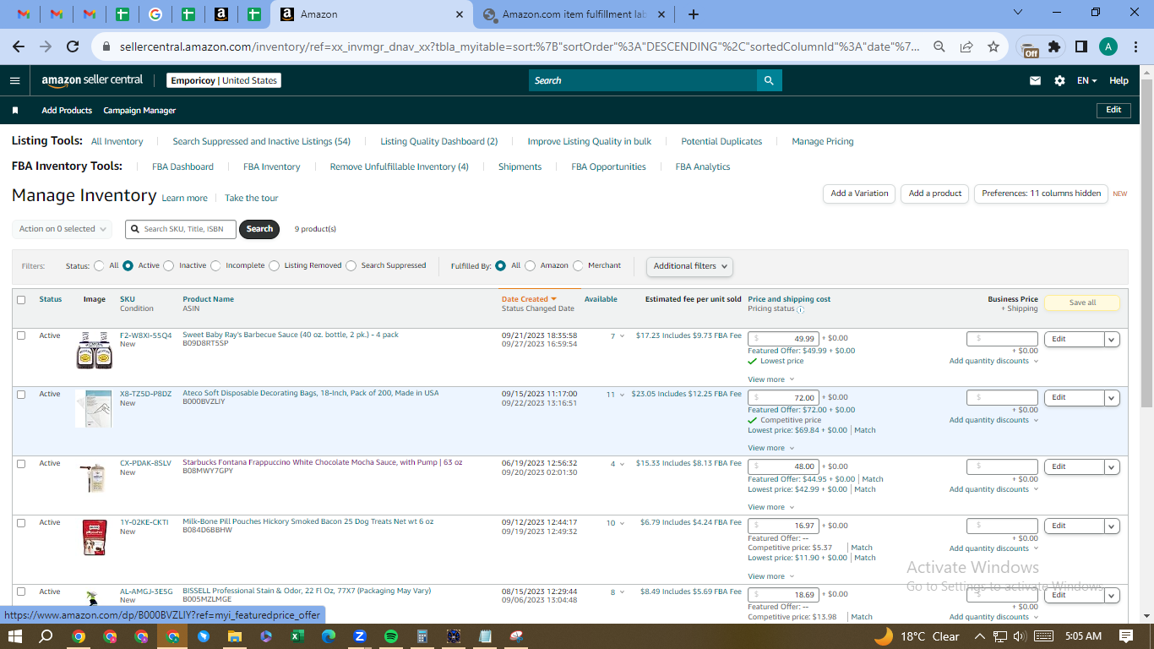Open Edit dropdown arrow for Ateco bags
Viewport: 1154px width, 649px height.
coord(1112,398)
